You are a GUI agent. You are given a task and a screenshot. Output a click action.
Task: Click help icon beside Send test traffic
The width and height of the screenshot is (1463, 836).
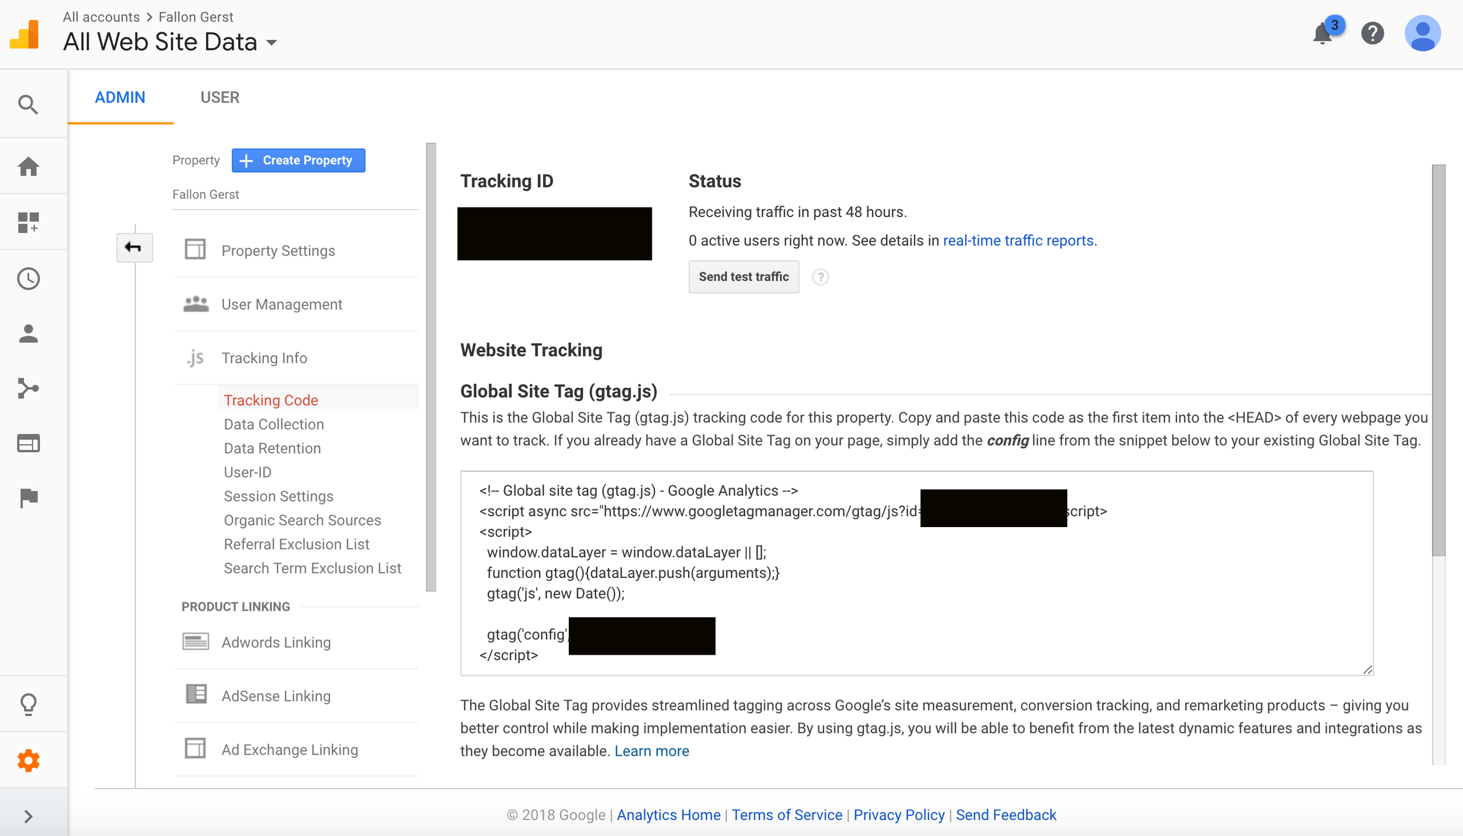(820, 277)
